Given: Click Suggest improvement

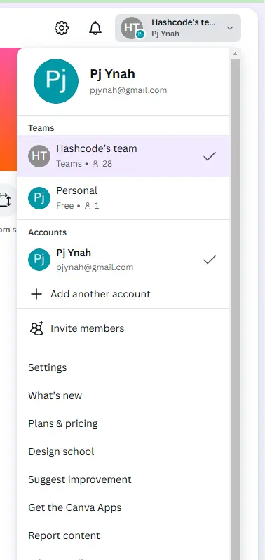Looking at the screenshot, I should pos(80,479).
